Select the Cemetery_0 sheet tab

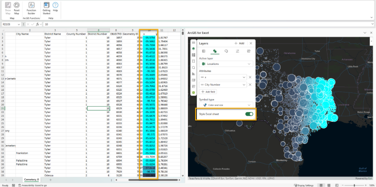click(x=32, y=179)
